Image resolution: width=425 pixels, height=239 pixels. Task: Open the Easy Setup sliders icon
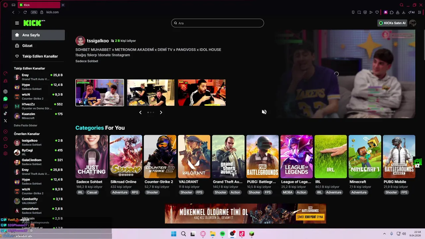[x=419, y=12]
